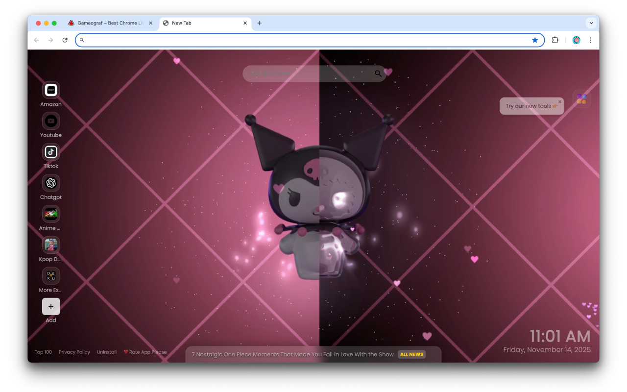Add a new shortcut with plus button
This screenshot has width=627, height=392.
pyautogui.click(x=51, y=306)
